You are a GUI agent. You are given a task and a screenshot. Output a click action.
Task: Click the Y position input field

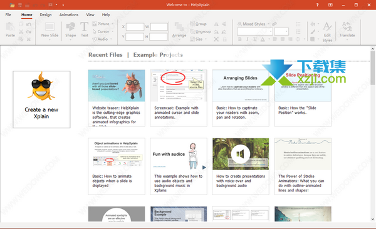135,37
